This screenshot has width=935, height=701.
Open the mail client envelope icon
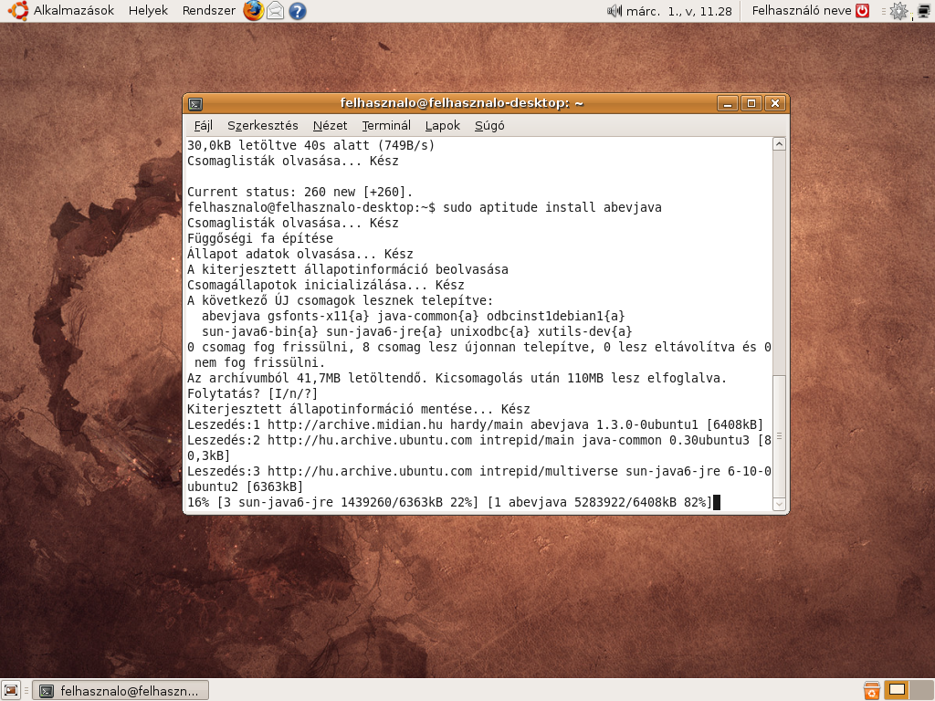275,11
